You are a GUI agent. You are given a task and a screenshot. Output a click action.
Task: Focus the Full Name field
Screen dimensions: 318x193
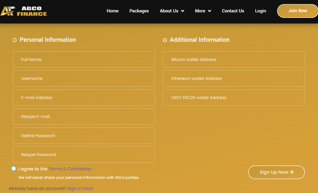pos(84,59)
